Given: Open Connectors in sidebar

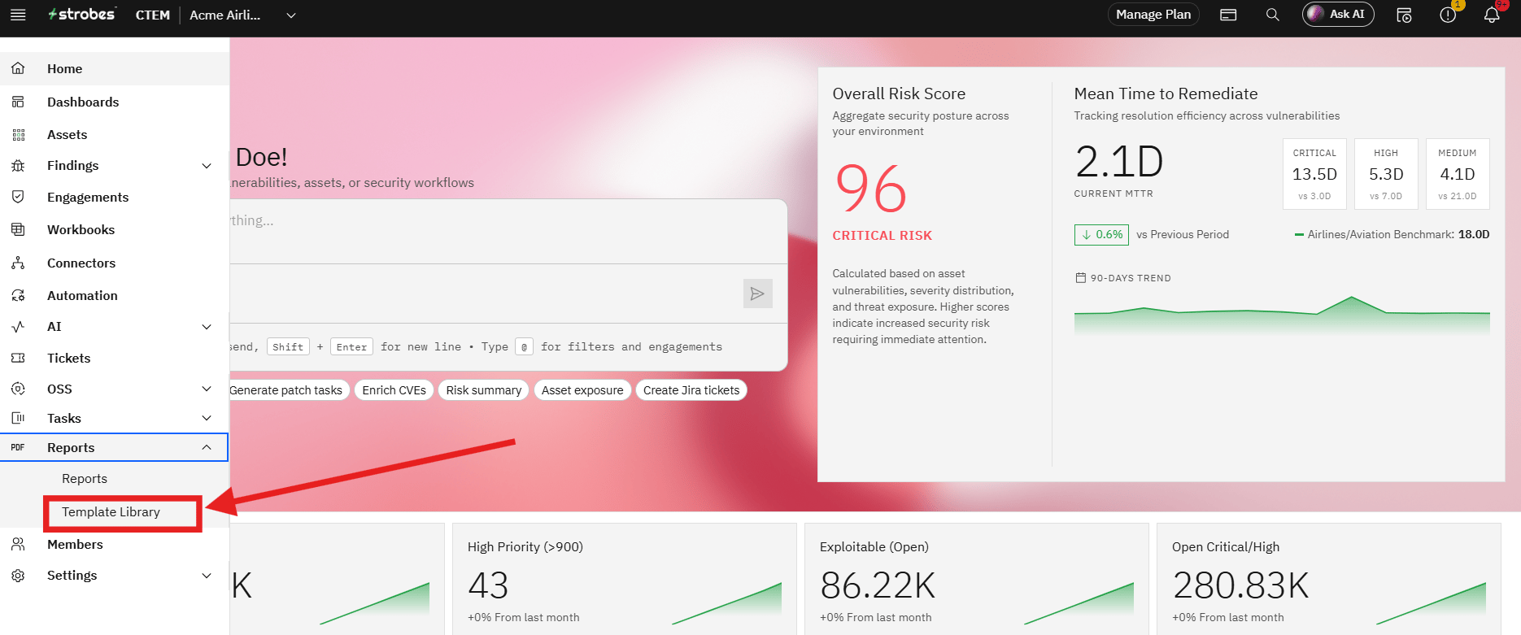Looking at the screenshot, I should click(114, 263).
